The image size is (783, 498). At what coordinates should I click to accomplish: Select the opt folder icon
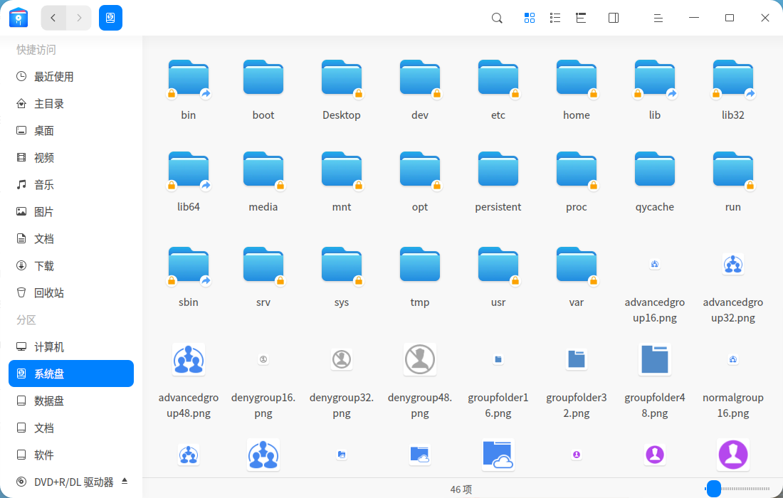coord(420,171)
